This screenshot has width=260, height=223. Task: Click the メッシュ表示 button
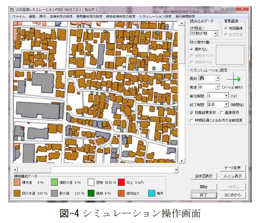pos(233,176)
